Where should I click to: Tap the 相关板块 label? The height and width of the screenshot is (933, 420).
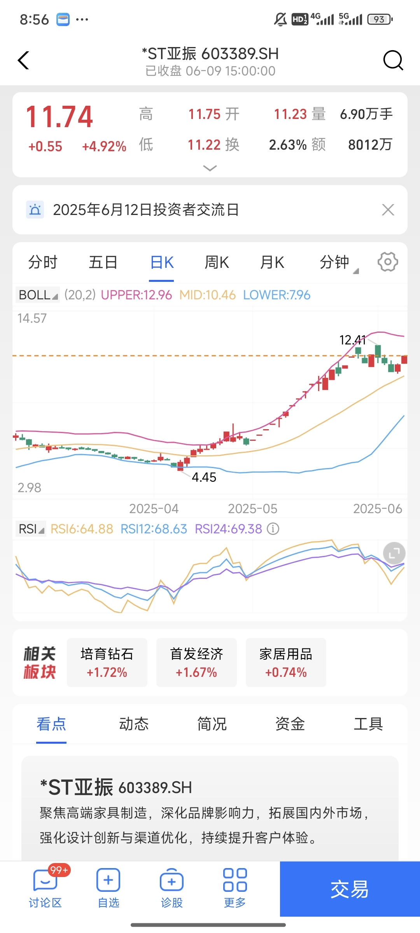[40, 662]
